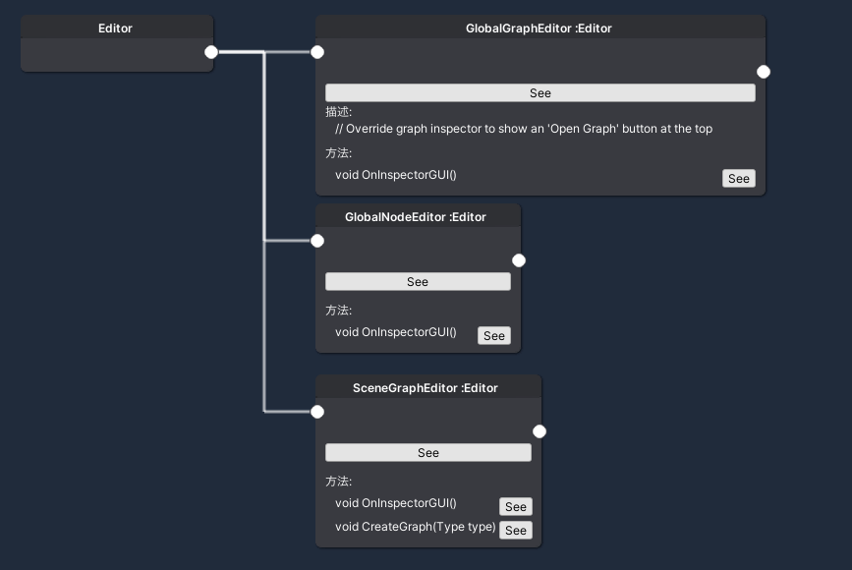This screenshot has height=570, width=852.
Task: Click the GlobalGraphEditor node's output port
Action: (764, 72)
